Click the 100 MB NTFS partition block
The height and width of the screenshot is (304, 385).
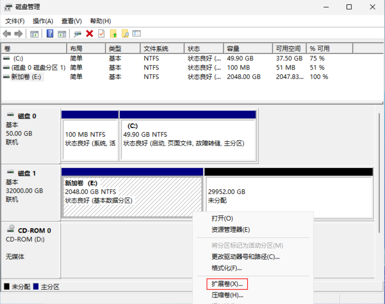pos(90,136)
